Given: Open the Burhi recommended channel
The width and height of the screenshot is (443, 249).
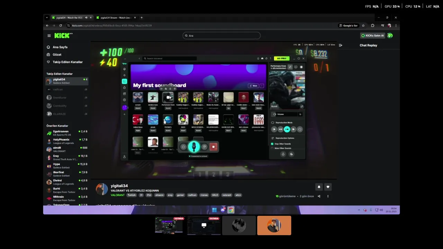Looking at the screenshot, I should 67,190.
